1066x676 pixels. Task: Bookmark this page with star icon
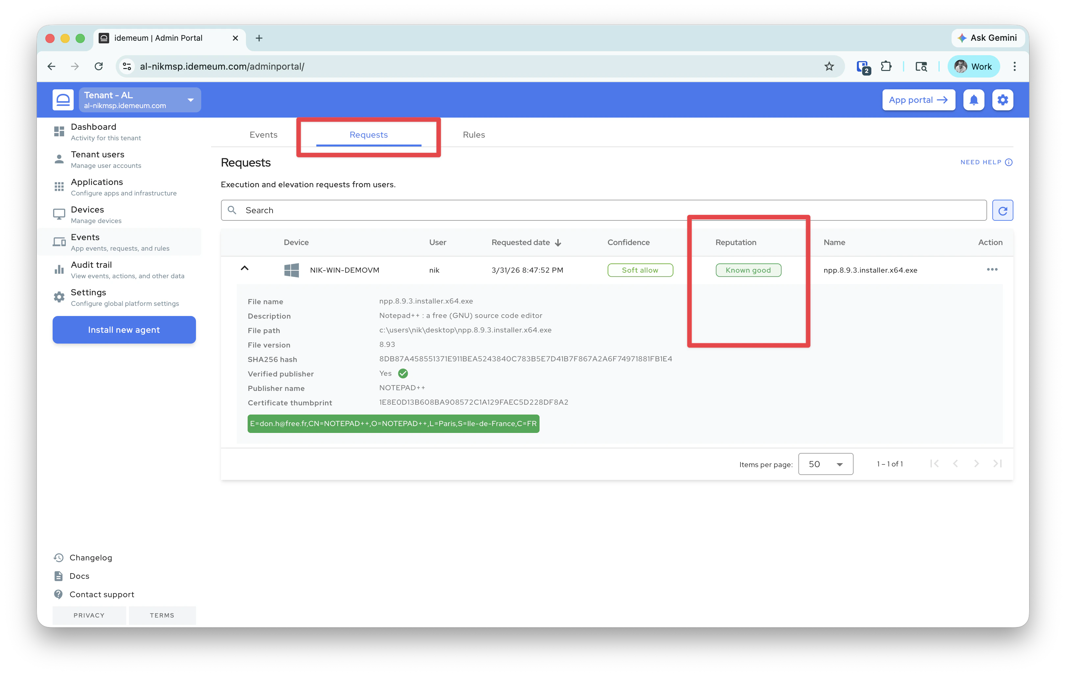[829, 66]
